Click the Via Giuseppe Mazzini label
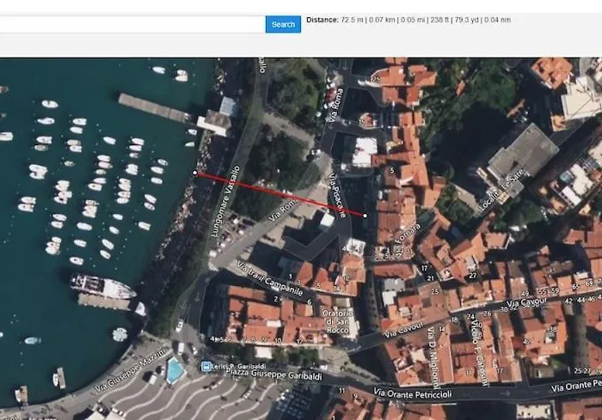Screen dimensions: 602x420 pos(130,370)
